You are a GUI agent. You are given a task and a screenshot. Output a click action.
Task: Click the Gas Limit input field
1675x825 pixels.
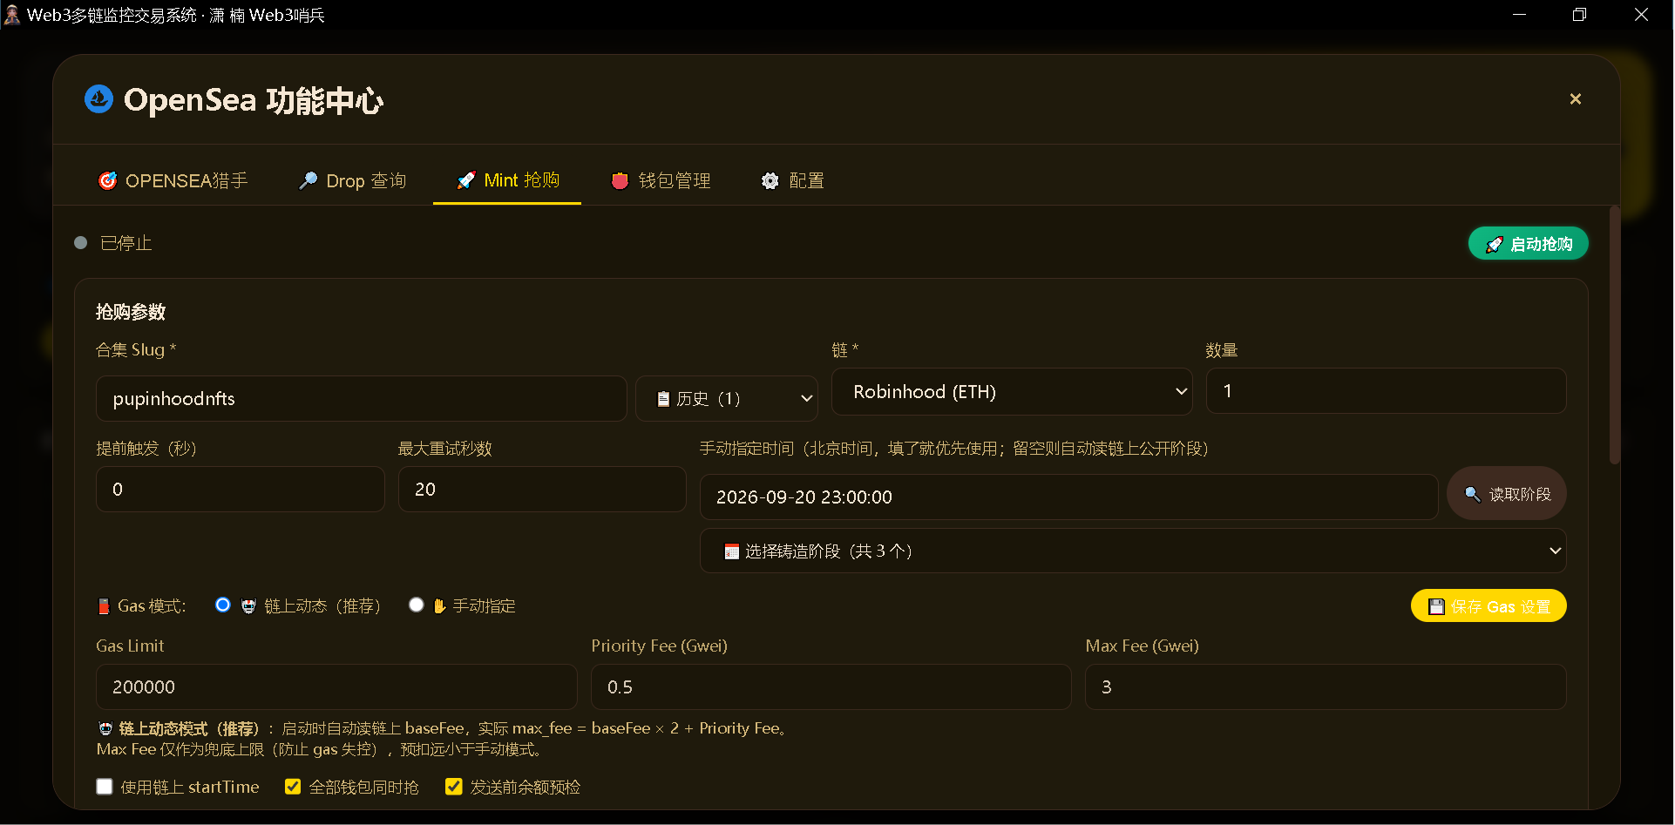336,687
